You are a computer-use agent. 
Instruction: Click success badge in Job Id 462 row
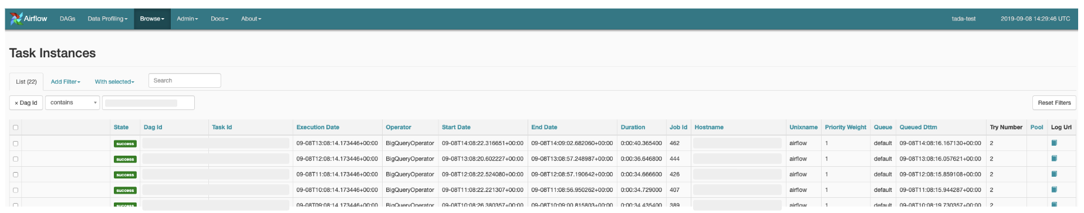tap(125, 143)
